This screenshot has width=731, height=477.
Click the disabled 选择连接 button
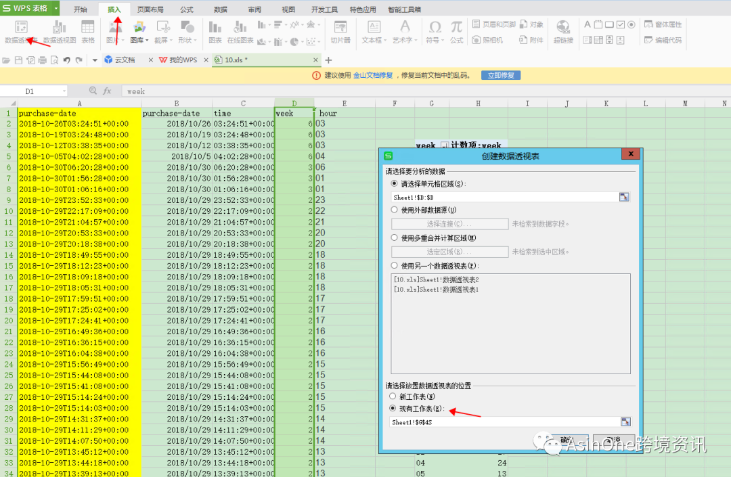click(449, 223)
